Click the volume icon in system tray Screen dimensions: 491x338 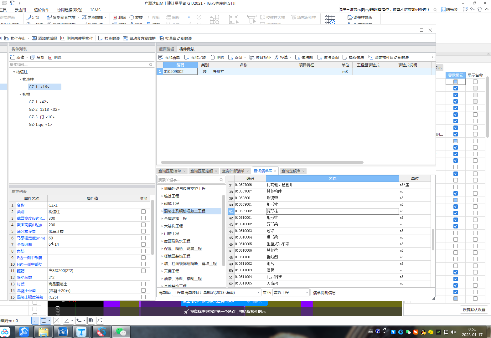pyautogui.click(x=453, y=332)
